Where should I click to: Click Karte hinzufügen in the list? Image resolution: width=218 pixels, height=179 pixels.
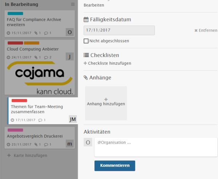tap(31, 155)
